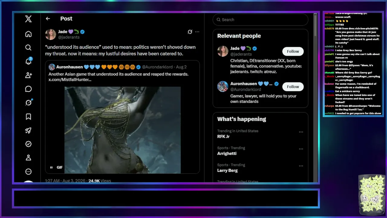Click chat message "Where did Grey Box Savvy go?"
Image resolution: width=387 pixels, height=218 pixels.
pos(353,73)
